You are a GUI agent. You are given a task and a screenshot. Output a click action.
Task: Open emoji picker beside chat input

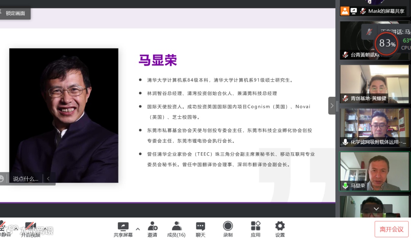point(2,179)
